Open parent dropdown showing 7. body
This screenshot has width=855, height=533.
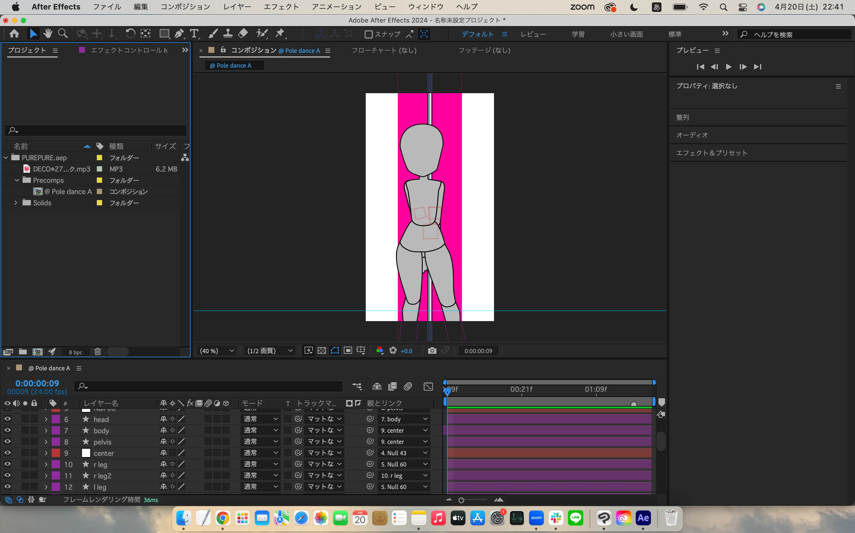404,419
